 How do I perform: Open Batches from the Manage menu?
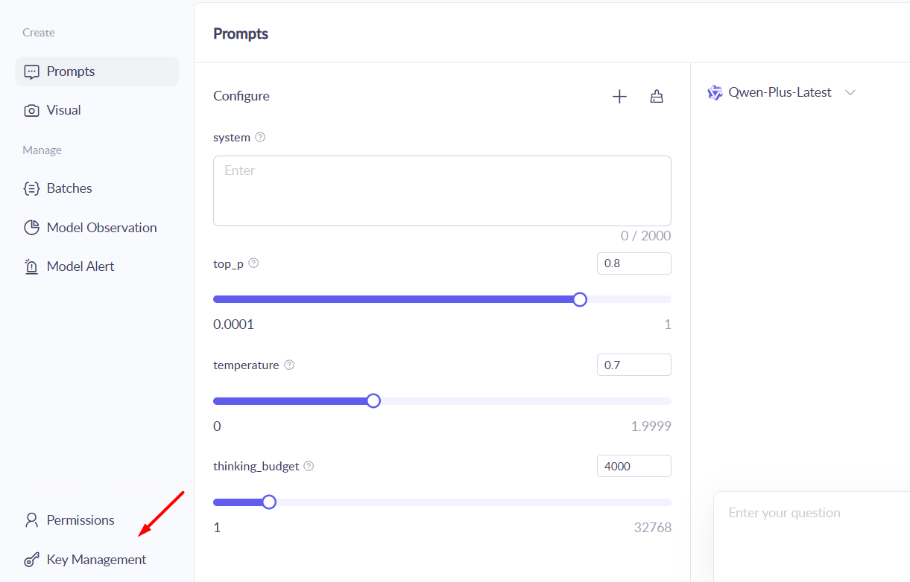[69, 188]
